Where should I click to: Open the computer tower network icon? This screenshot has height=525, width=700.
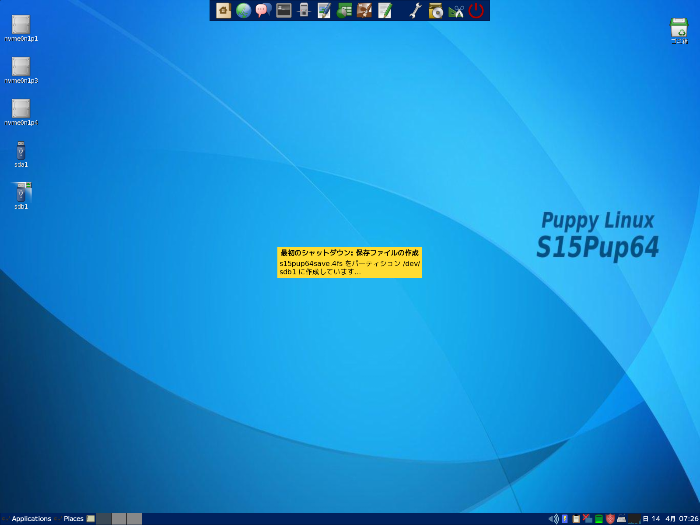[304, 10]
